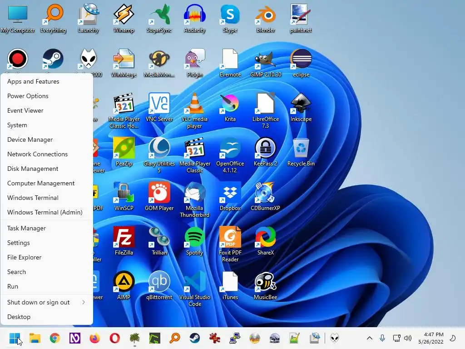Select the OpenOffice 4.1.12 desktop icon
The width and height of the screenshot is (465, 349).
tap(230, 155)
